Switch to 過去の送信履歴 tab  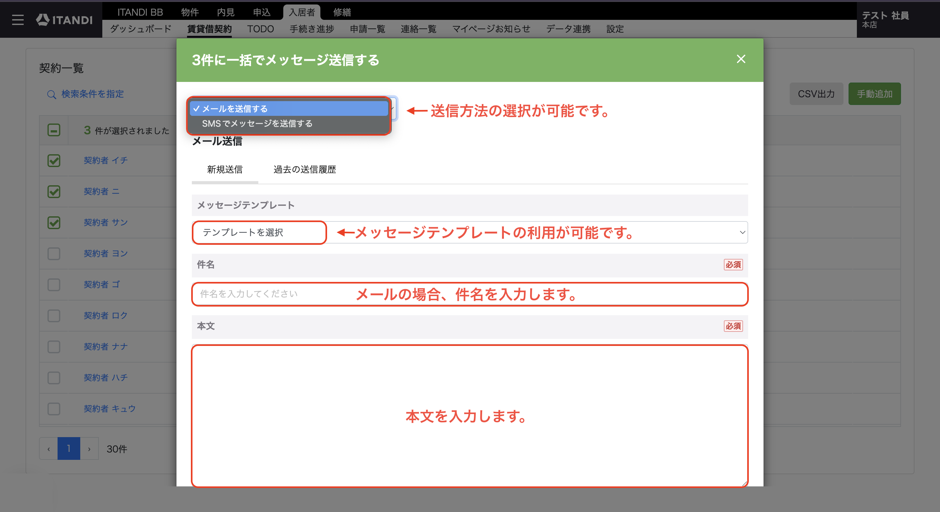coord(305,170)
